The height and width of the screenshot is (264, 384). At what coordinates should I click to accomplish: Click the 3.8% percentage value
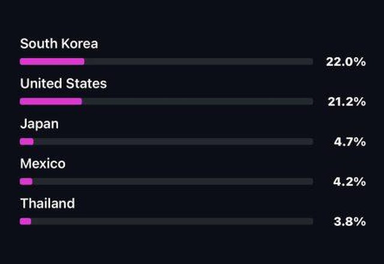pyautogui.click(x=350, y=221)
